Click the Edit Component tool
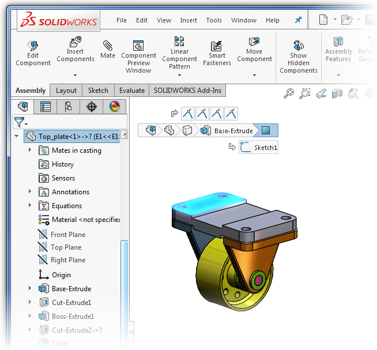This screenshot has height=350, width=377. (x=33, y=53)
